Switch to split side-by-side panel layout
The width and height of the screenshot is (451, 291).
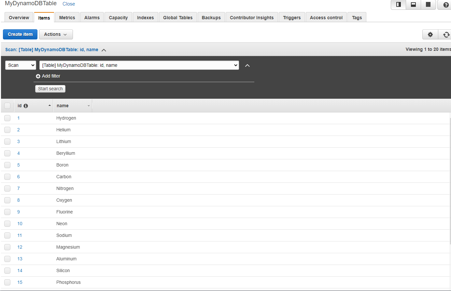[398, 5]
